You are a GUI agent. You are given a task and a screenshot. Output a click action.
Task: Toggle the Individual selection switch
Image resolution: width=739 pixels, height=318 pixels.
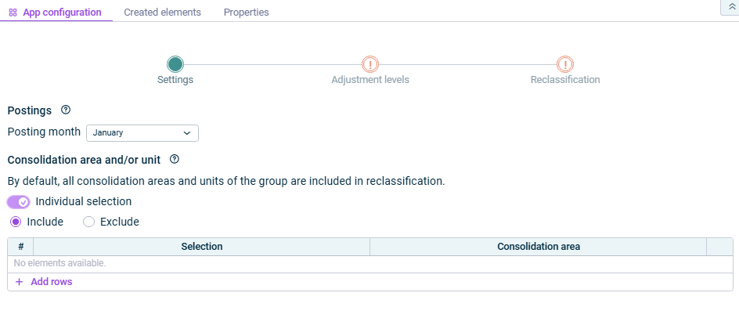pos(18,202)
